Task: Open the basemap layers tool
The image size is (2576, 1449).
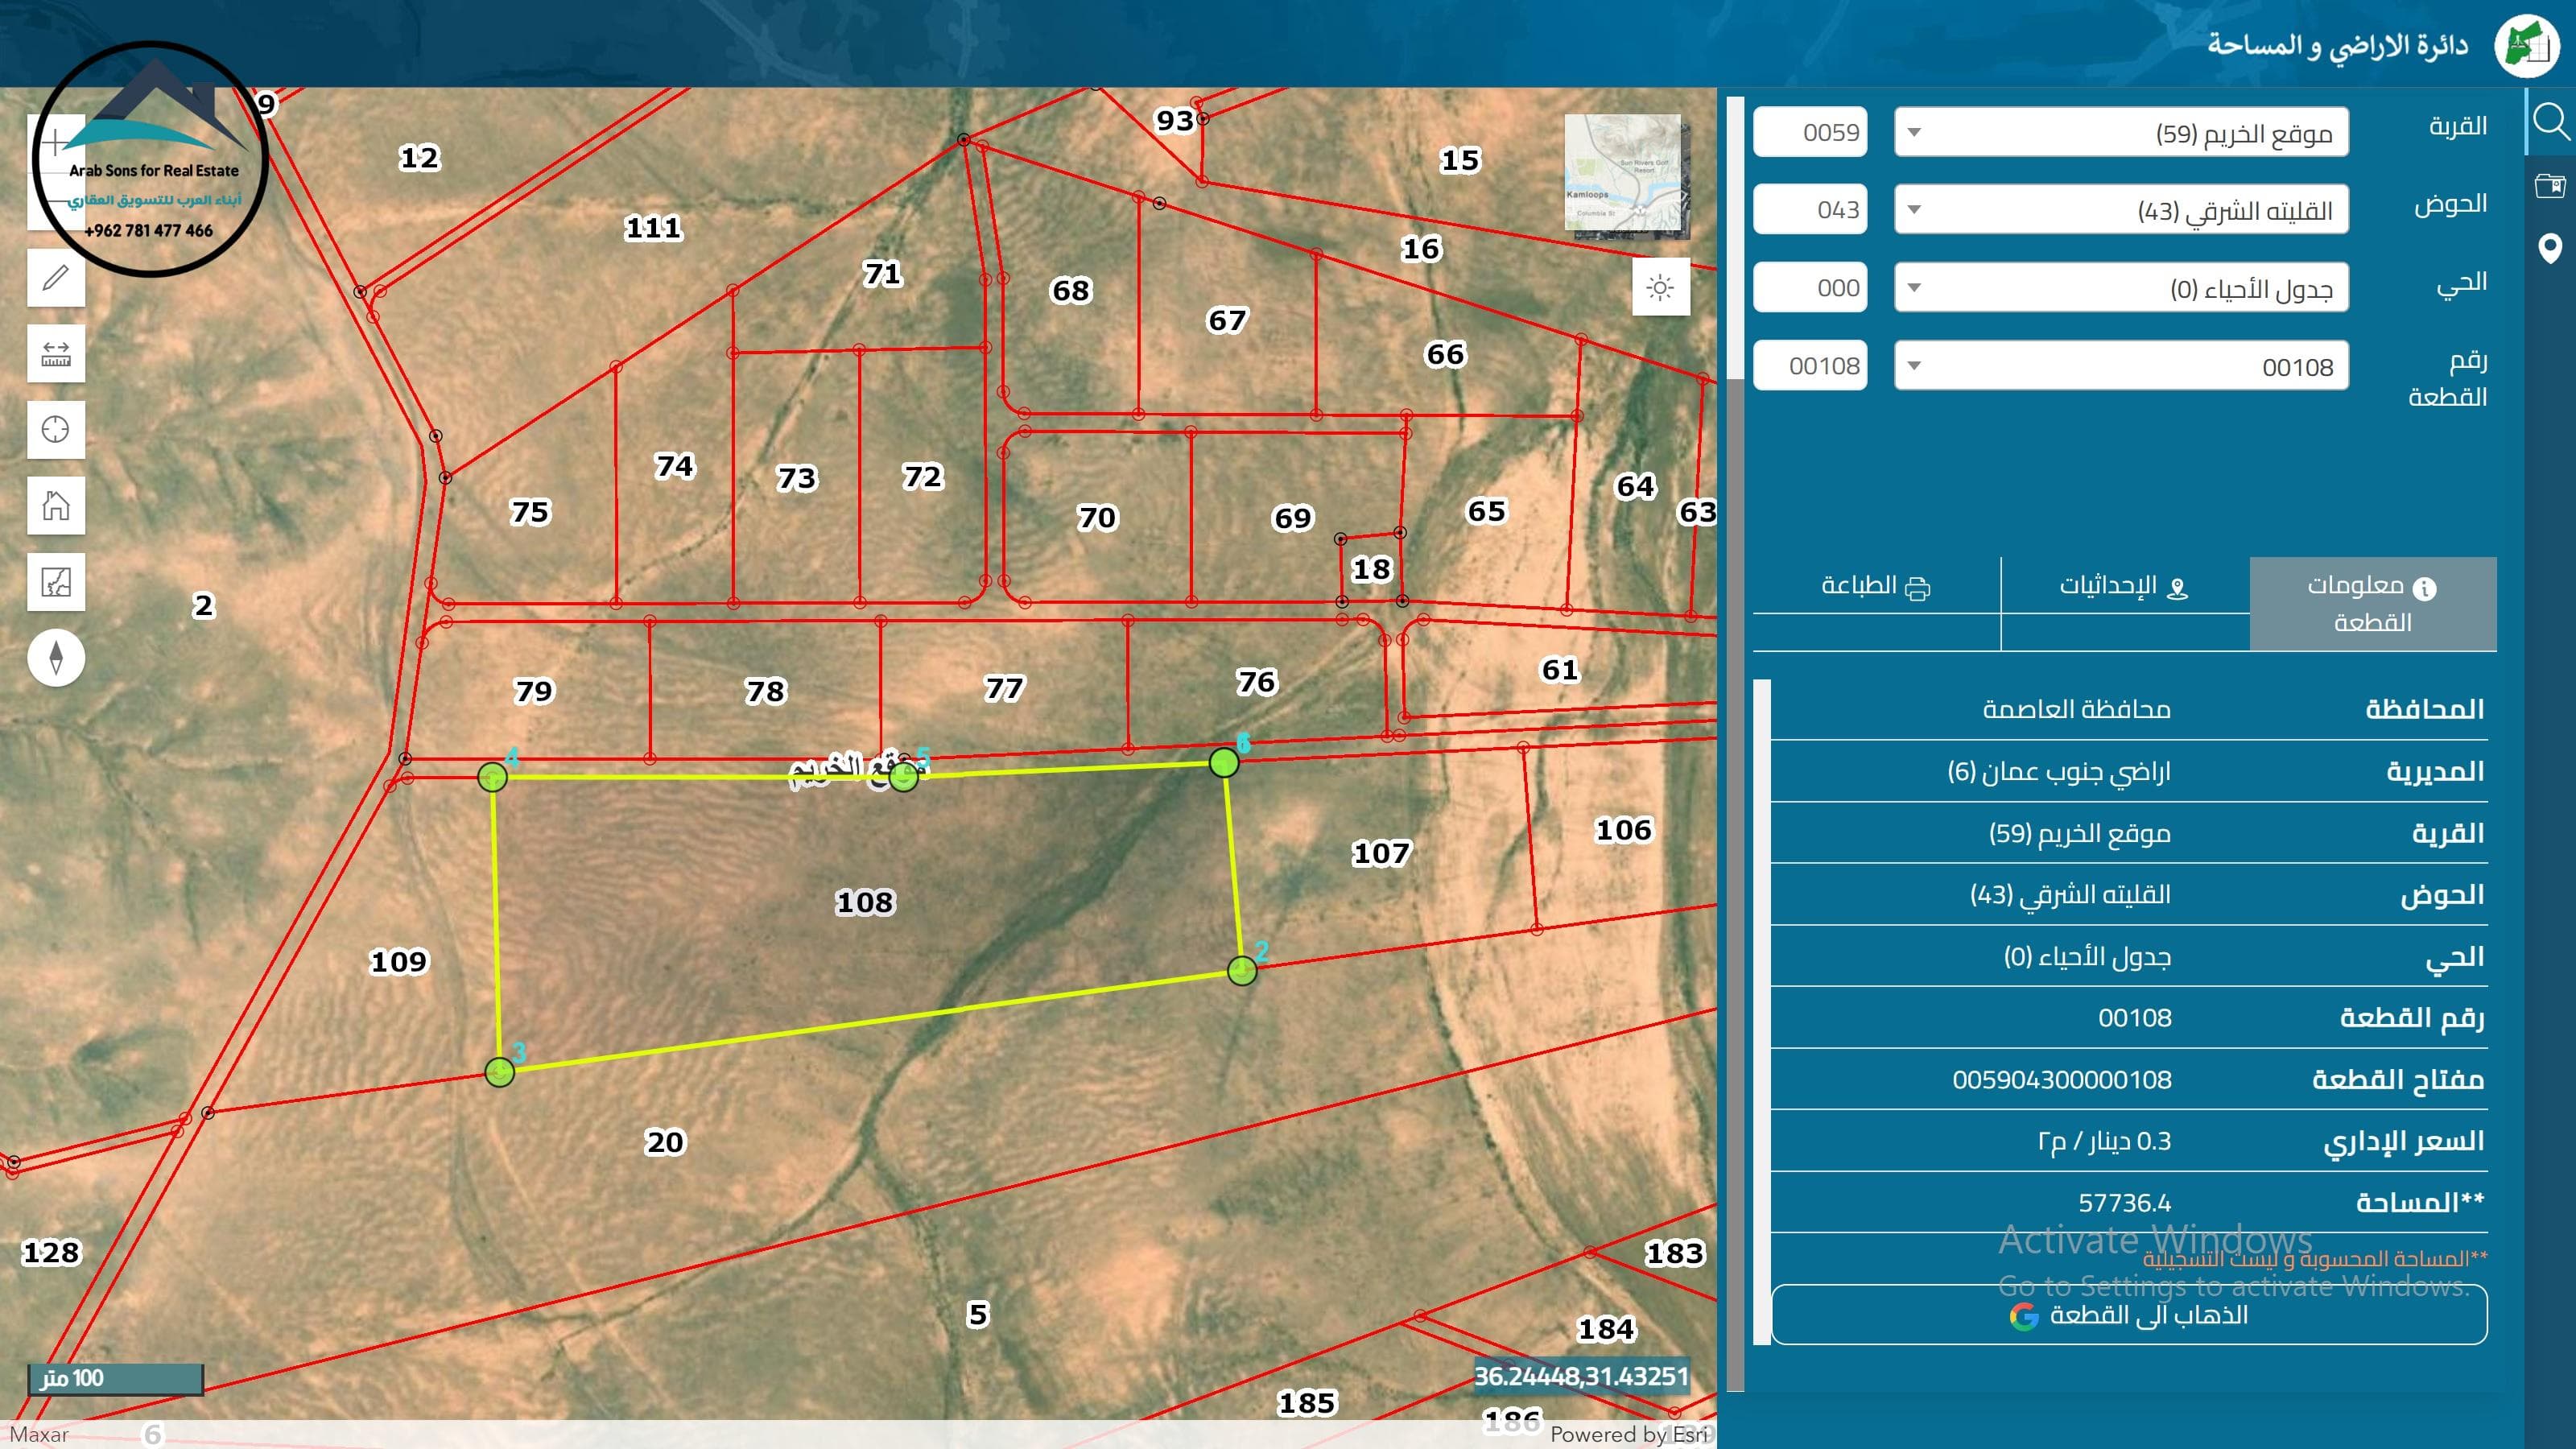Action: [56, 581]
